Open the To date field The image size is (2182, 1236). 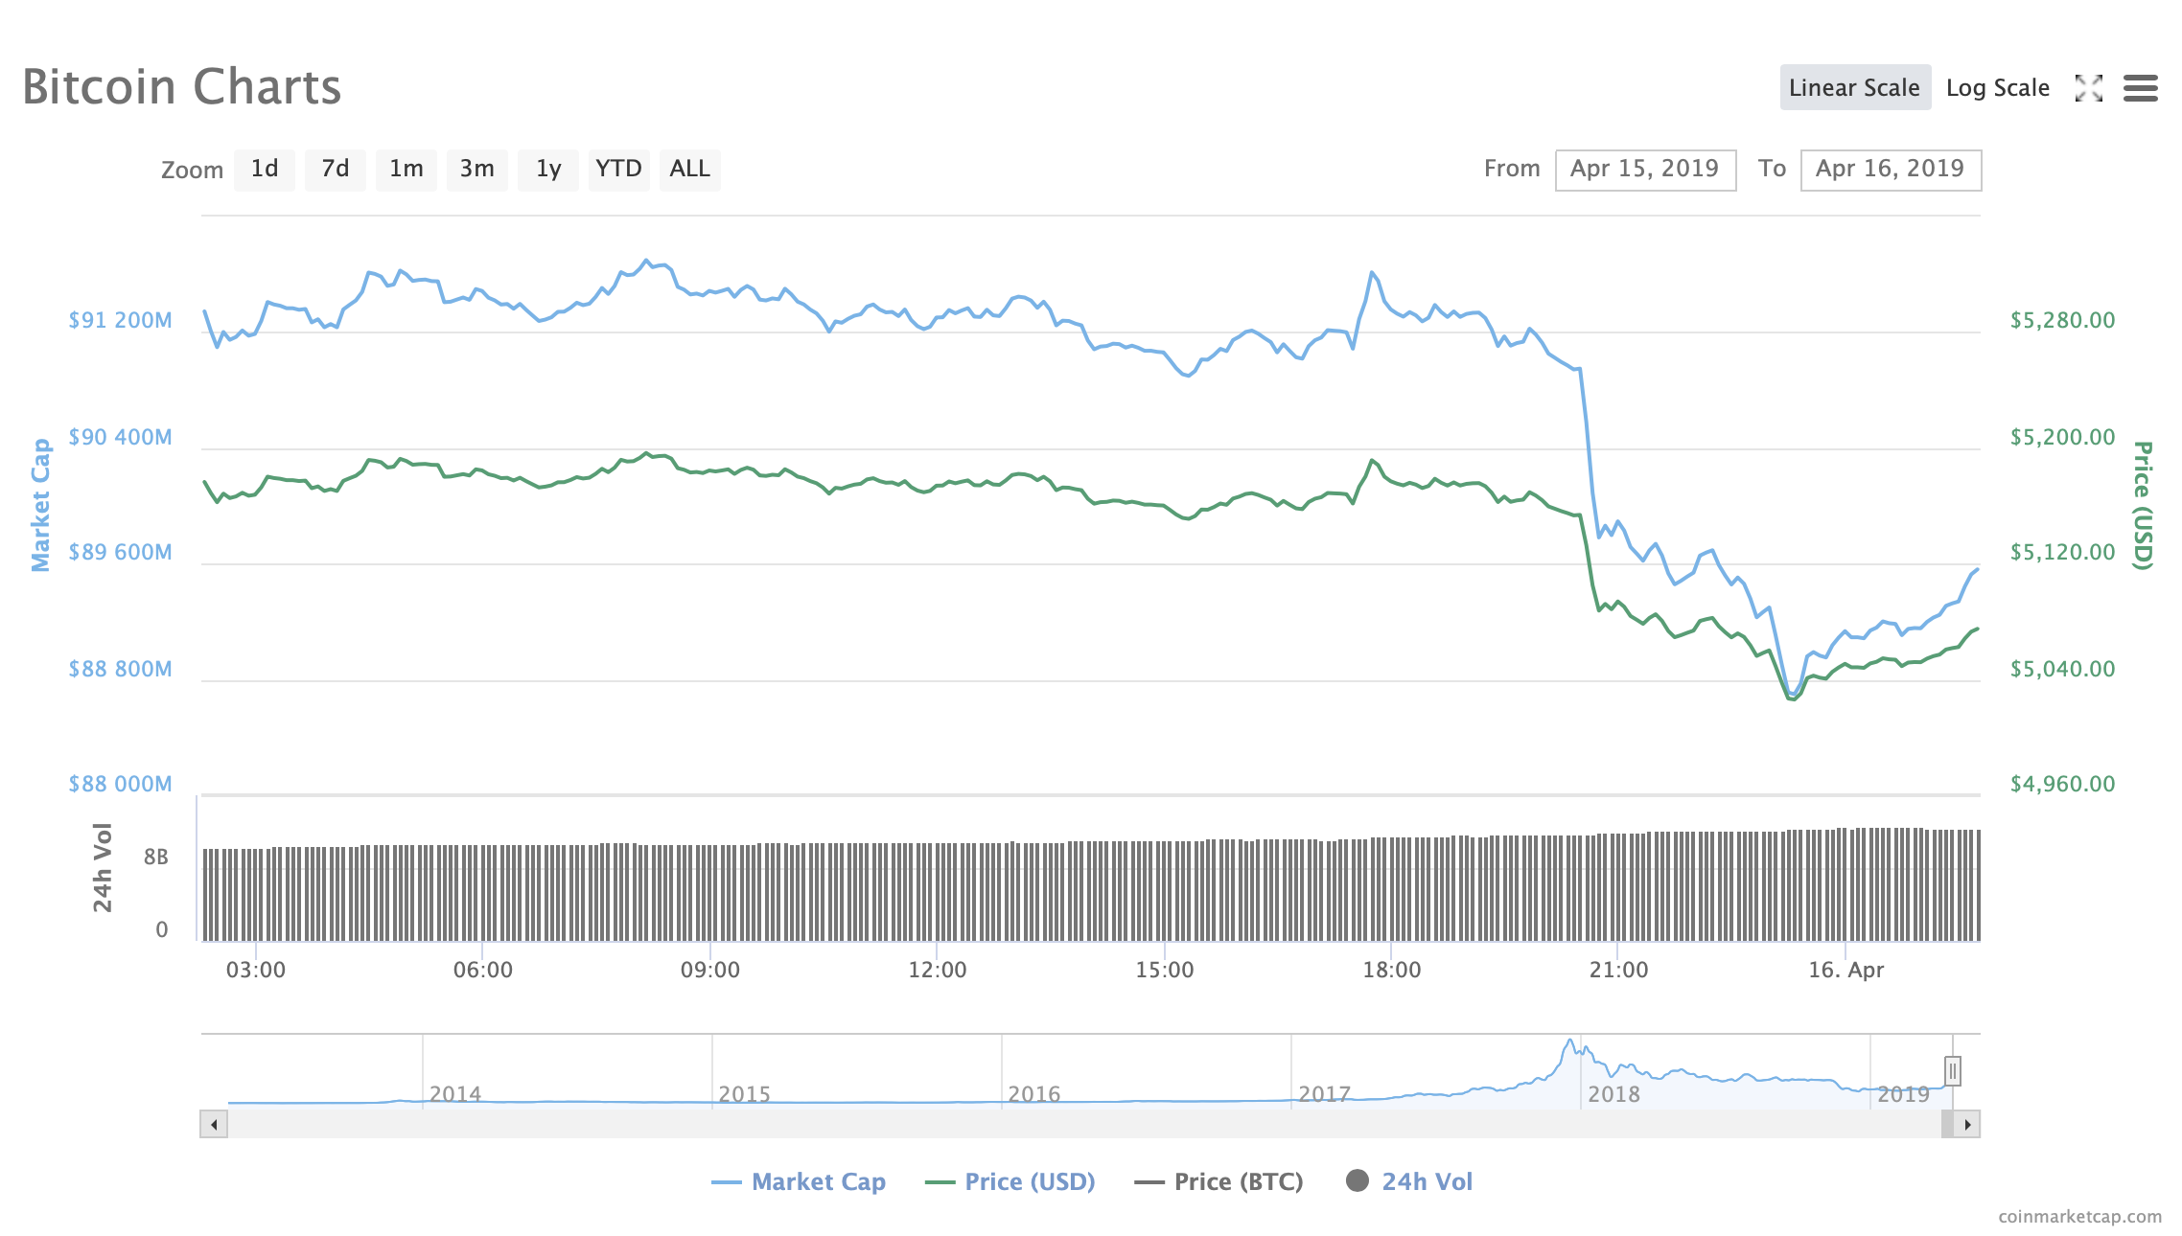point(1890,170)
